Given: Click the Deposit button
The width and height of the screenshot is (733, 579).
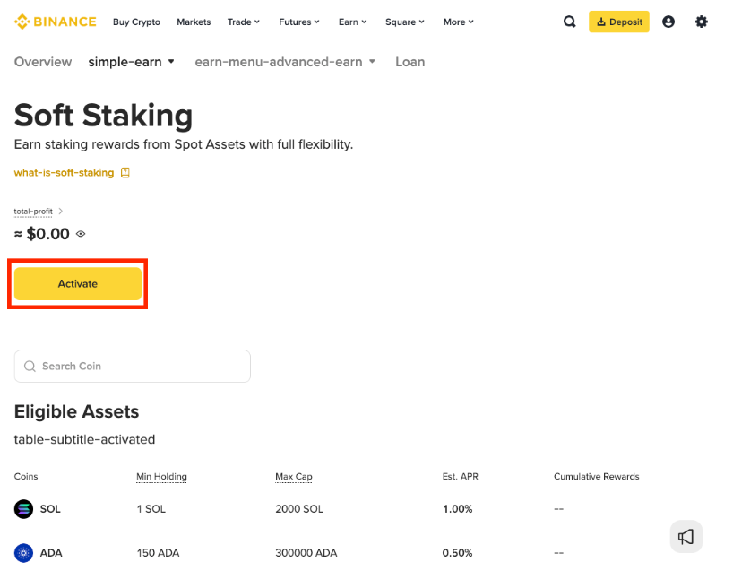Looking at the screenshot, I should pyautogui.click(x=618, y=22).
